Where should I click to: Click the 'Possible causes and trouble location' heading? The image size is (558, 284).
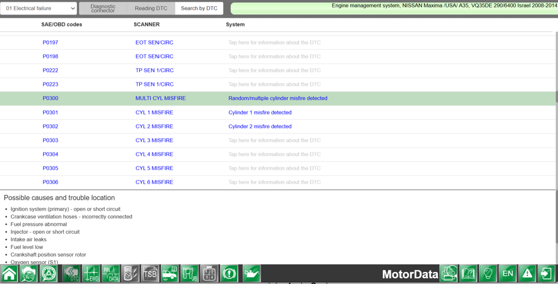[59, 198]
